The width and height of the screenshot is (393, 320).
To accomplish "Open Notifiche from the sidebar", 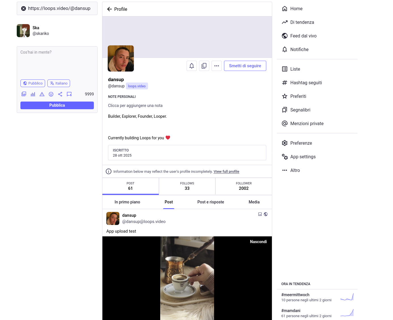I will (x=299, y=49).
